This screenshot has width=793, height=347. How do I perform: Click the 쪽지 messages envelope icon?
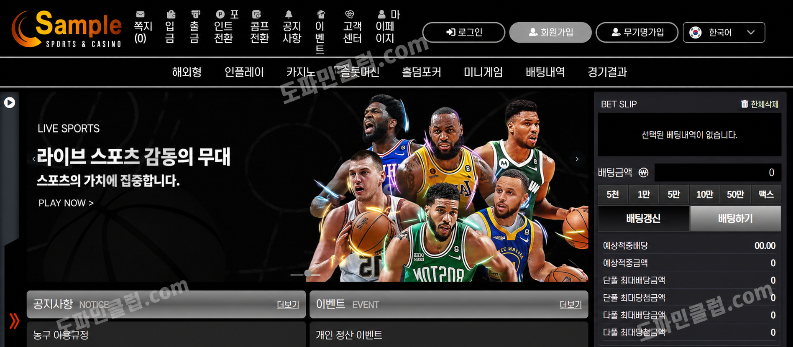pyautogui.click(x=141, y=15)
